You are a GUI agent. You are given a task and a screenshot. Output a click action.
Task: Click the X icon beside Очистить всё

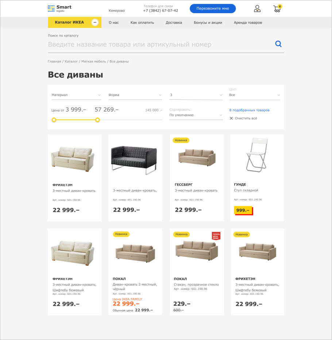[231, 118]
